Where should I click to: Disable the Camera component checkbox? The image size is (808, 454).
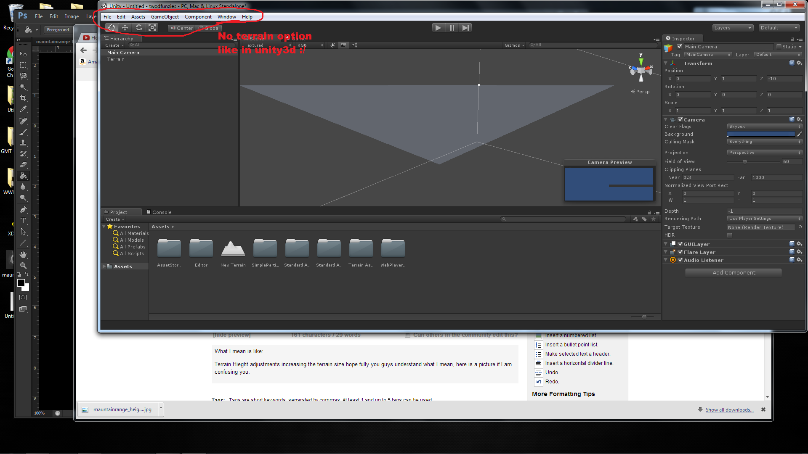(x=680, y=119)
